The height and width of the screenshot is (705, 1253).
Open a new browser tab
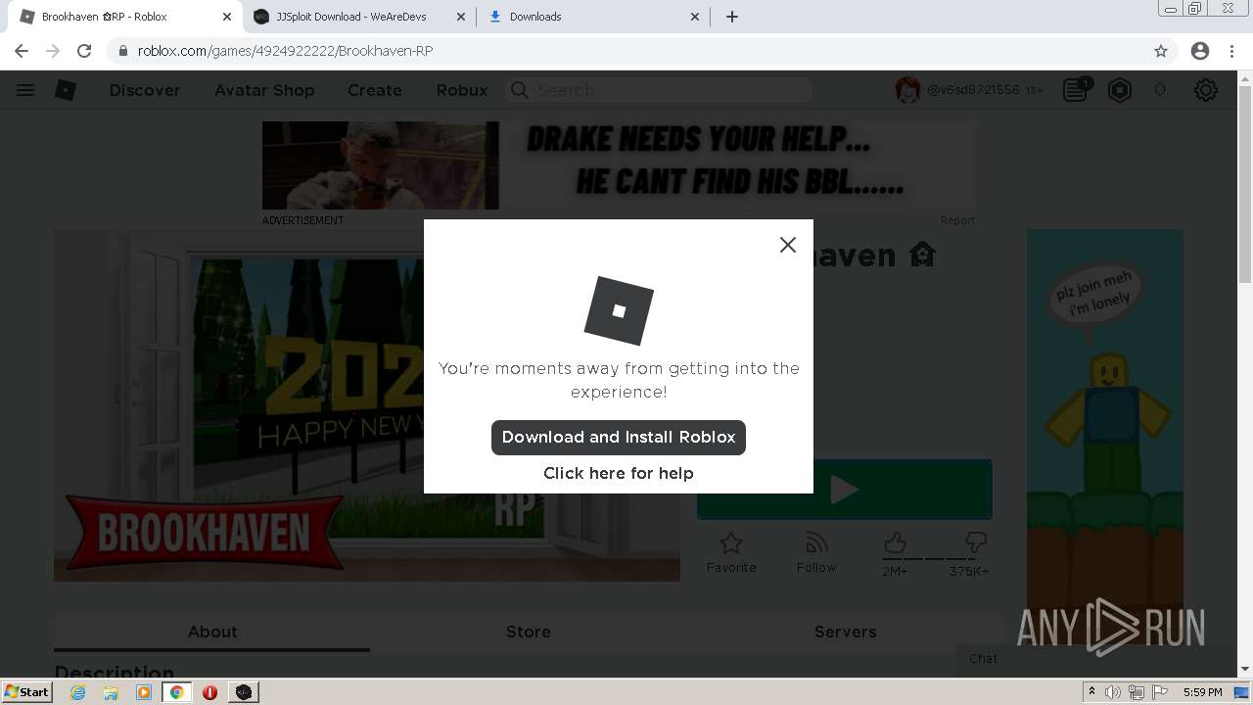click(732, 17)
